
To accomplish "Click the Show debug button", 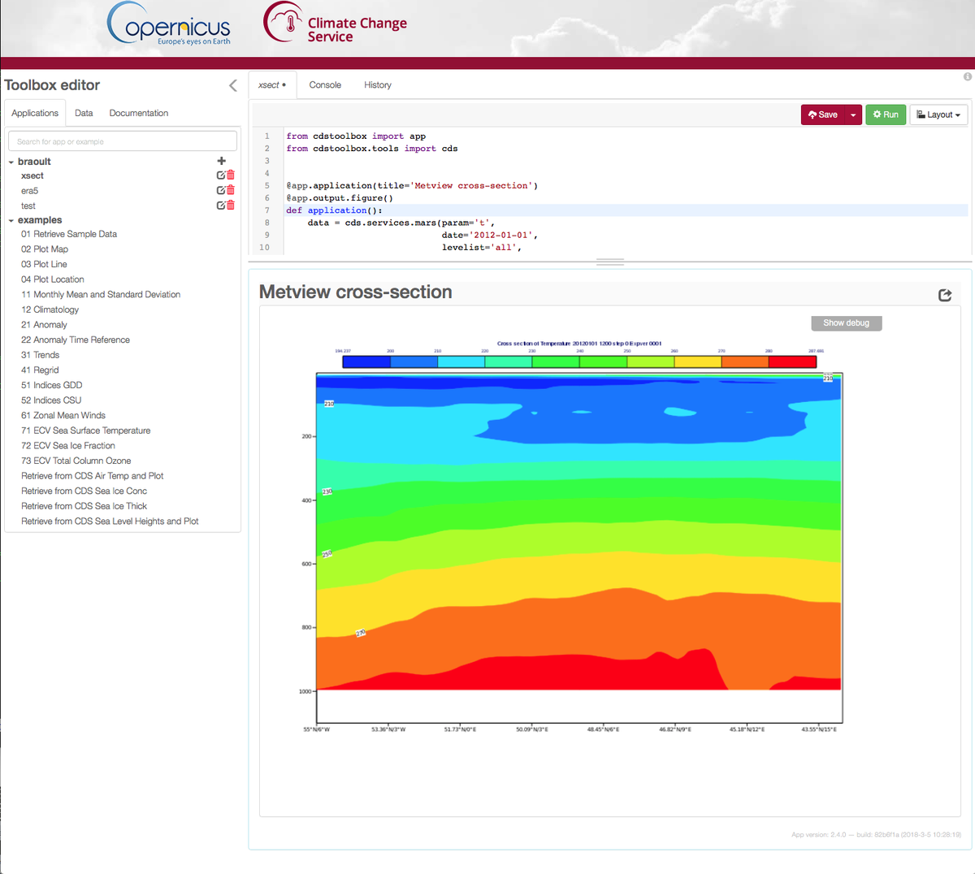I will coord(847,322).
